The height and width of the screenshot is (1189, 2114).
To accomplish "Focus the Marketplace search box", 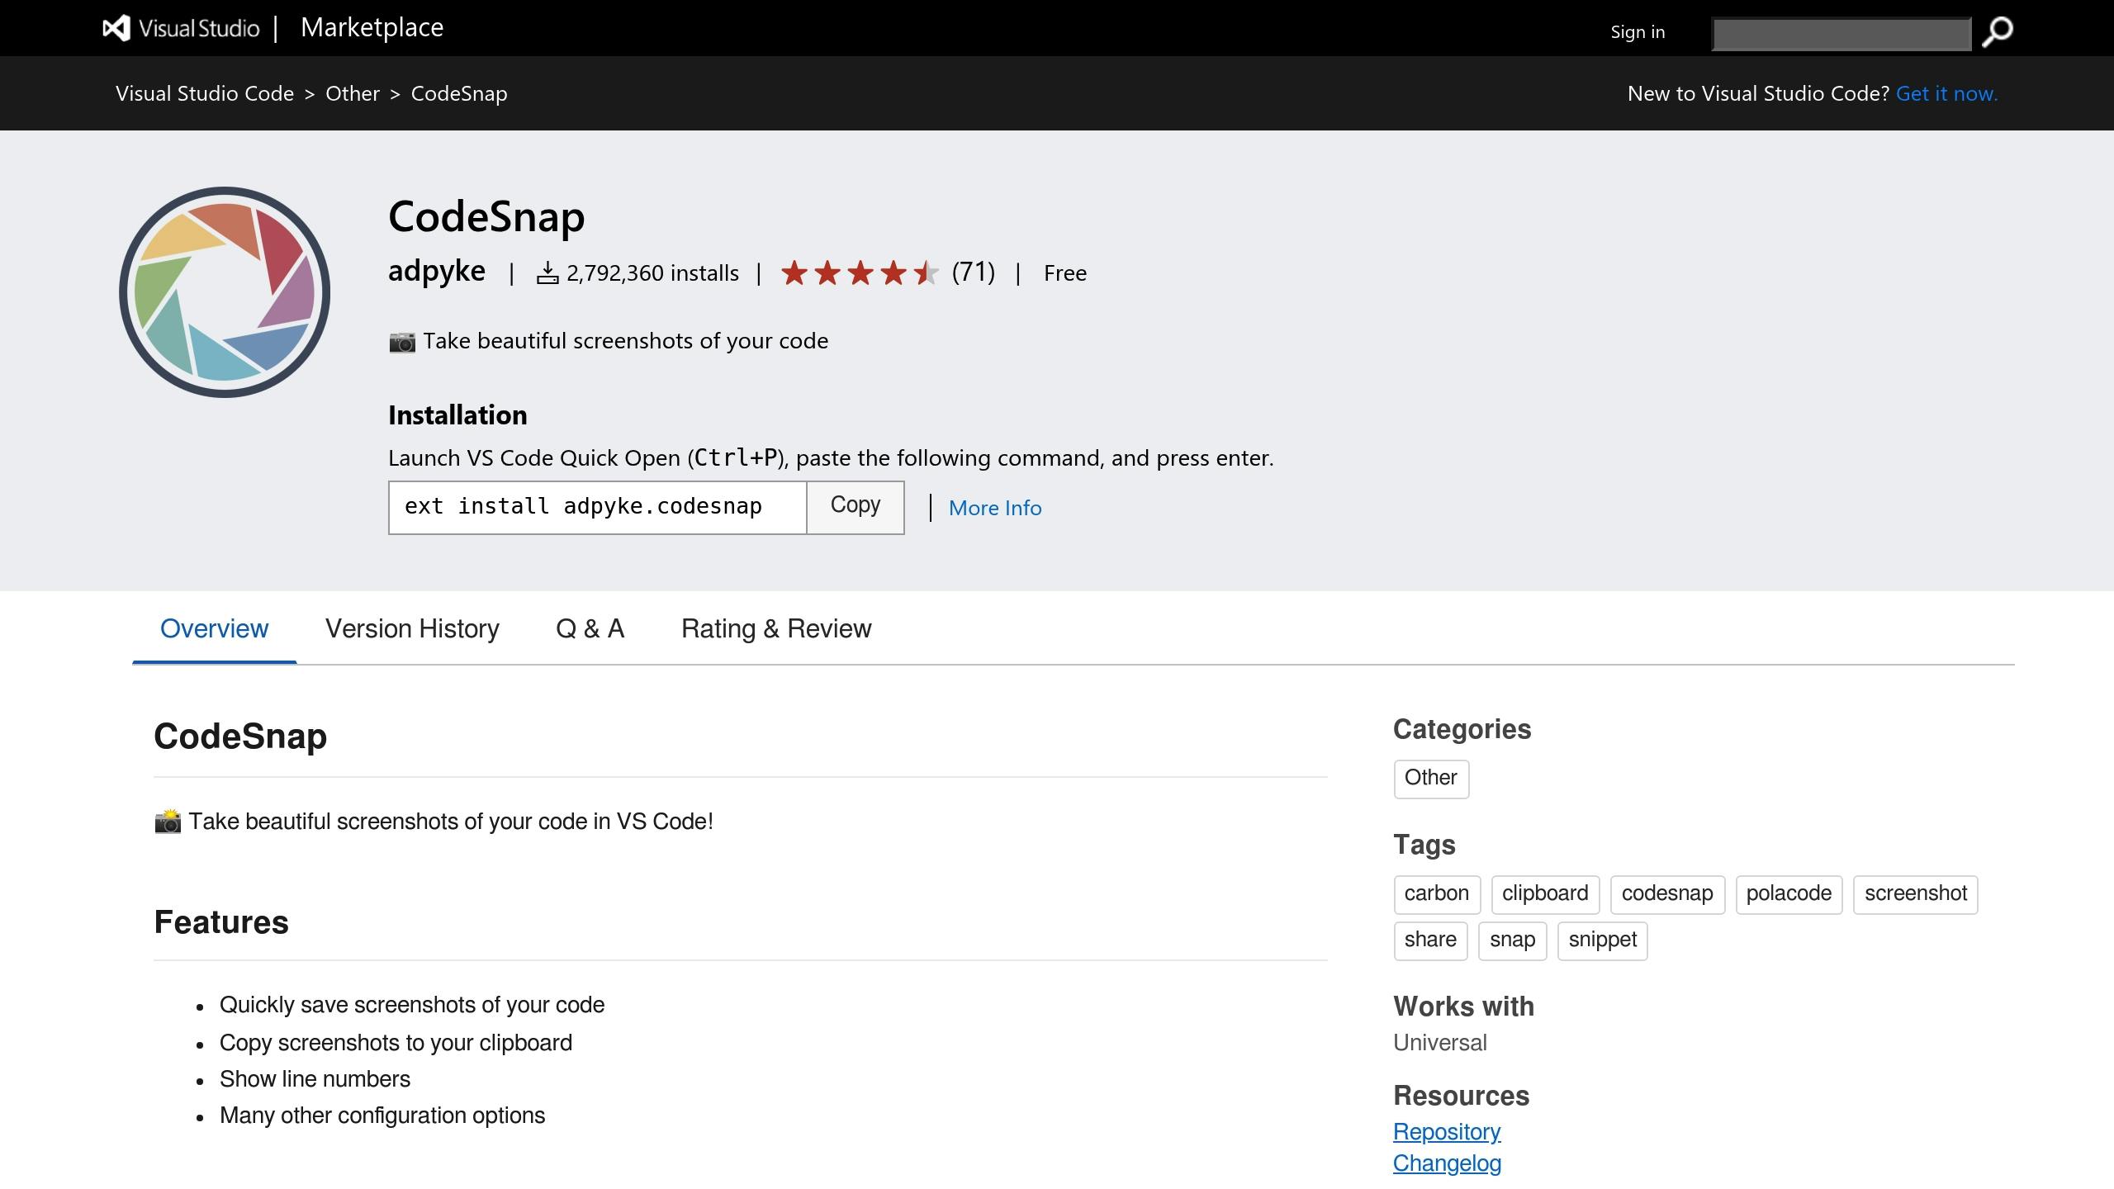I will pyautogui.click(x=1841, y=34).
